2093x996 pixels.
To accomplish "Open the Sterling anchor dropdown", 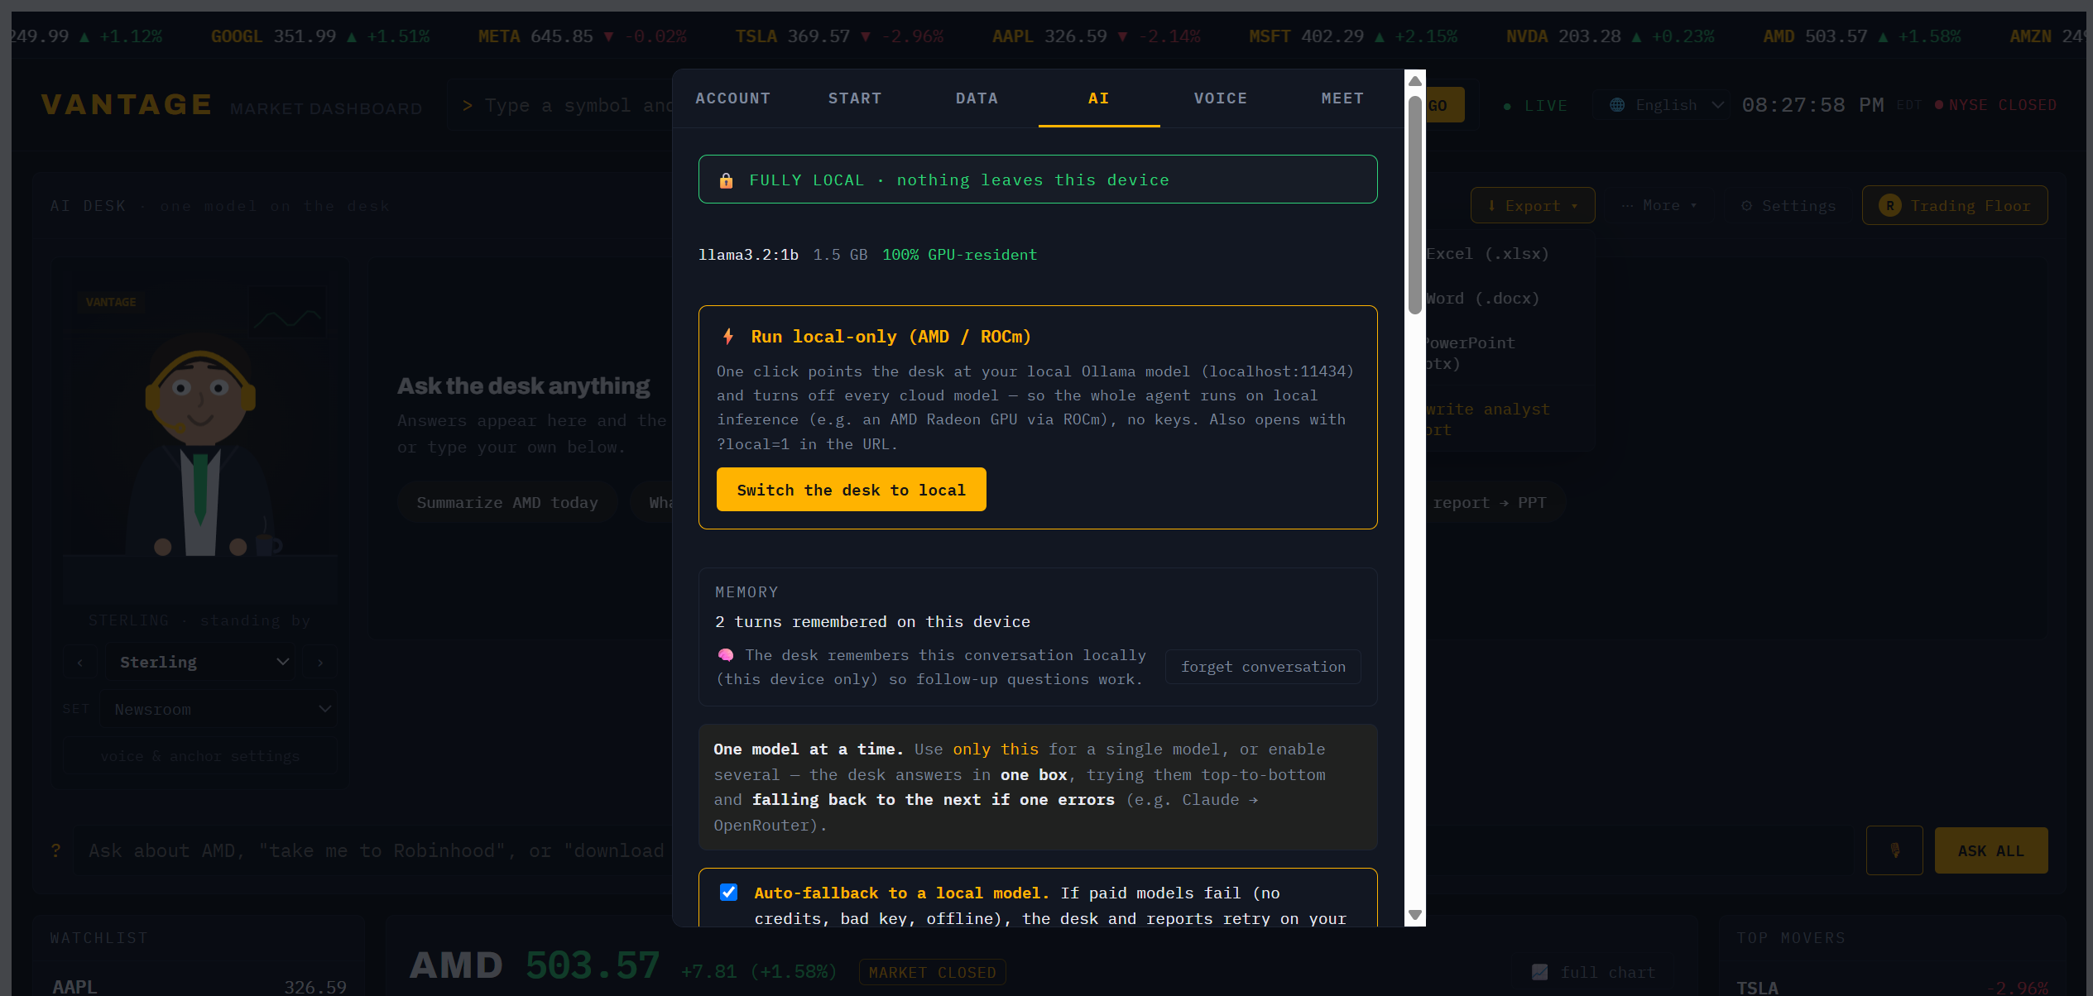I will click(x=199, y=663).
